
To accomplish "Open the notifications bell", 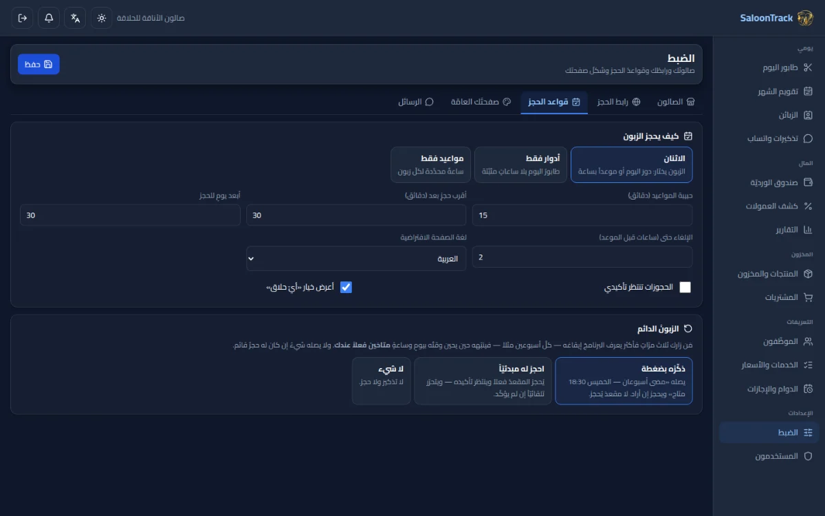I will coord(49,18).
